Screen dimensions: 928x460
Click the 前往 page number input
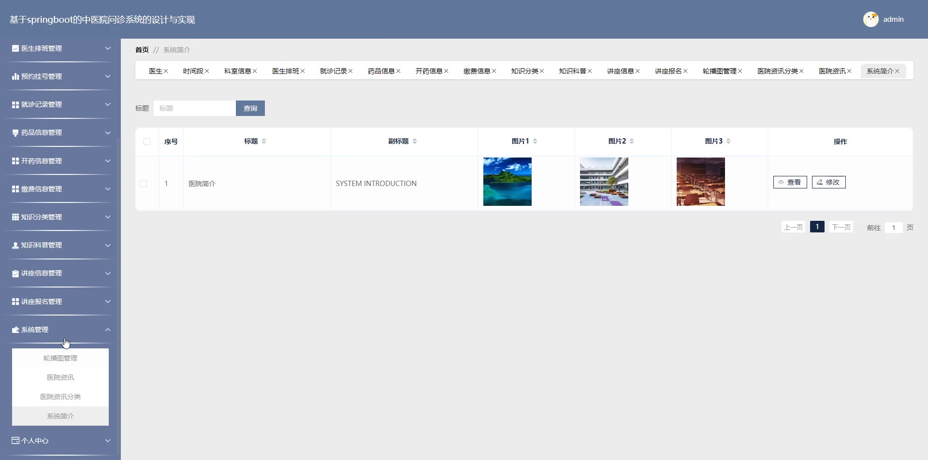coord(894,228)
